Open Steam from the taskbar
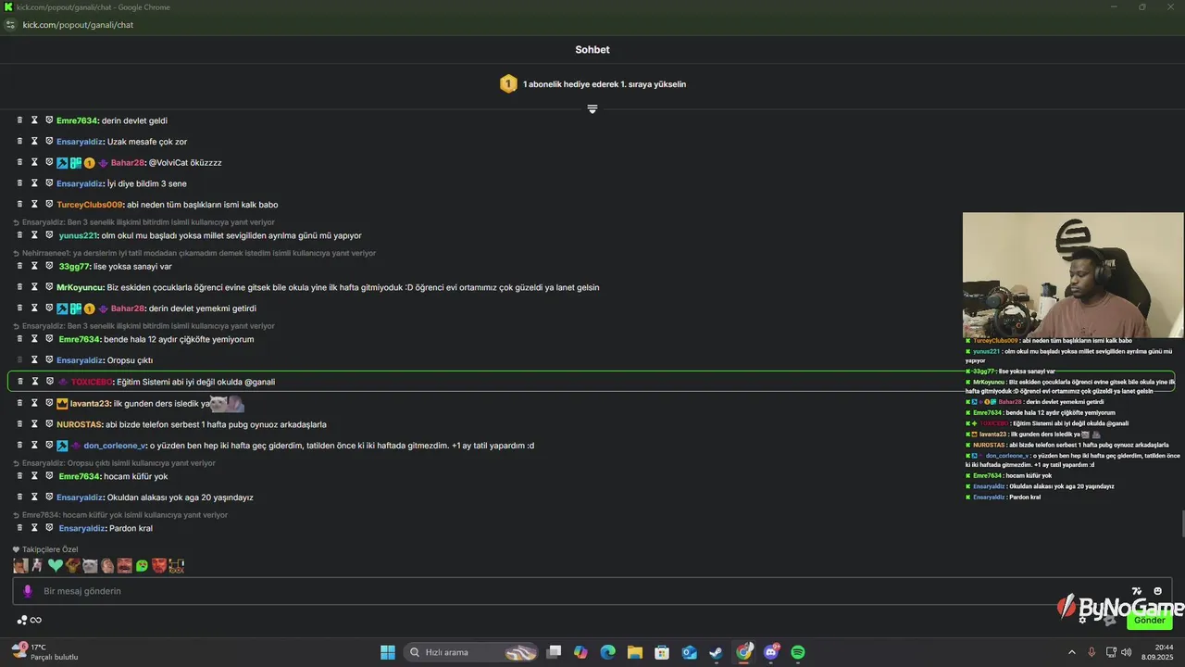1185x667 pixels. click(x=717, y=652)
